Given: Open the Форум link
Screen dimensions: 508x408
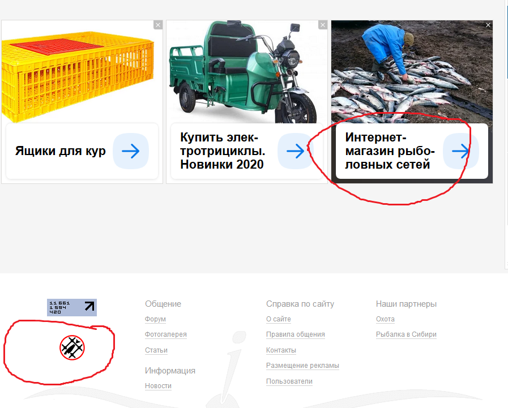Looking at the screenshot, I should 155,320.
